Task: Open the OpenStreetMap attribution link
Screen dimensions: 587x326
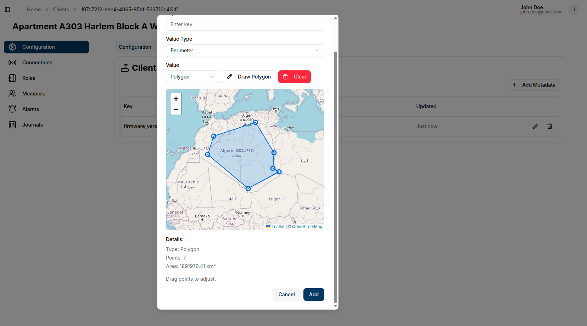Action: pos(307,227)
